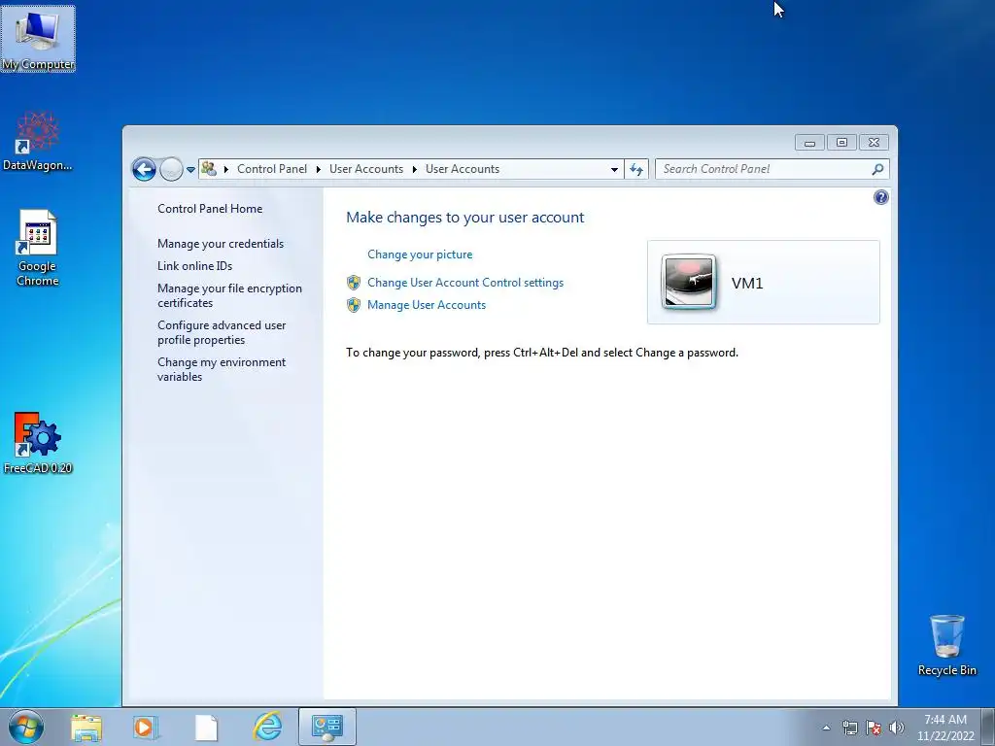Click the volume speaker tray icon
Screen dimensions: 995x746
[896, 728]
